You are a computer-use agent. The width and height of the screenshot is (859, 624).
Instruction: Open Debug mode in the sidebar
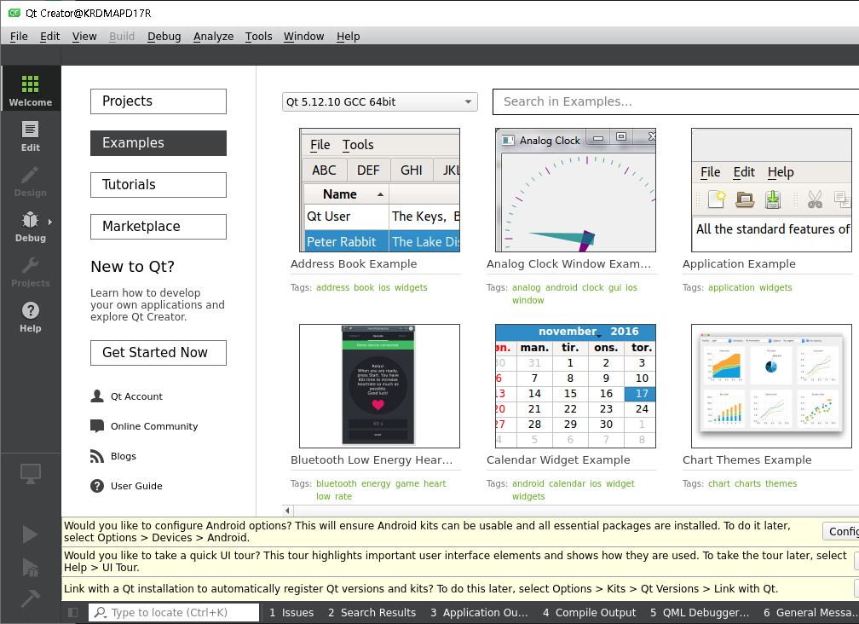pos(30,226)
